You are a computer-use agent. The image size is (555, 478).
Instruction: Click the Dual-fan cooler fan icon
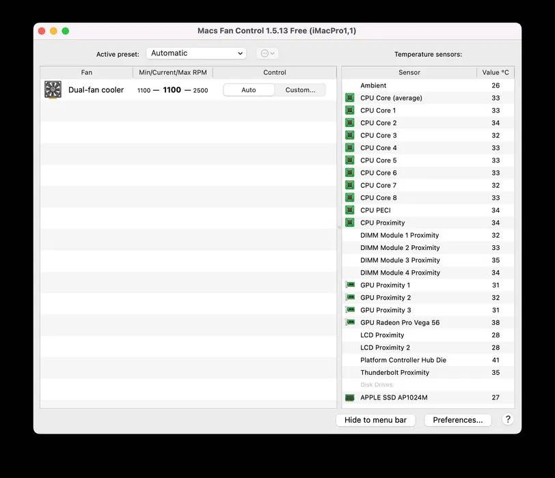(x=53, y=90)
